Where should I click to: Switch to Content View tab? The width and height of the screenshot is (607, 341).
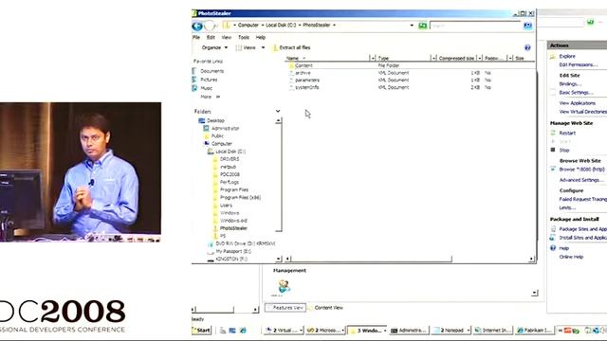328,308
